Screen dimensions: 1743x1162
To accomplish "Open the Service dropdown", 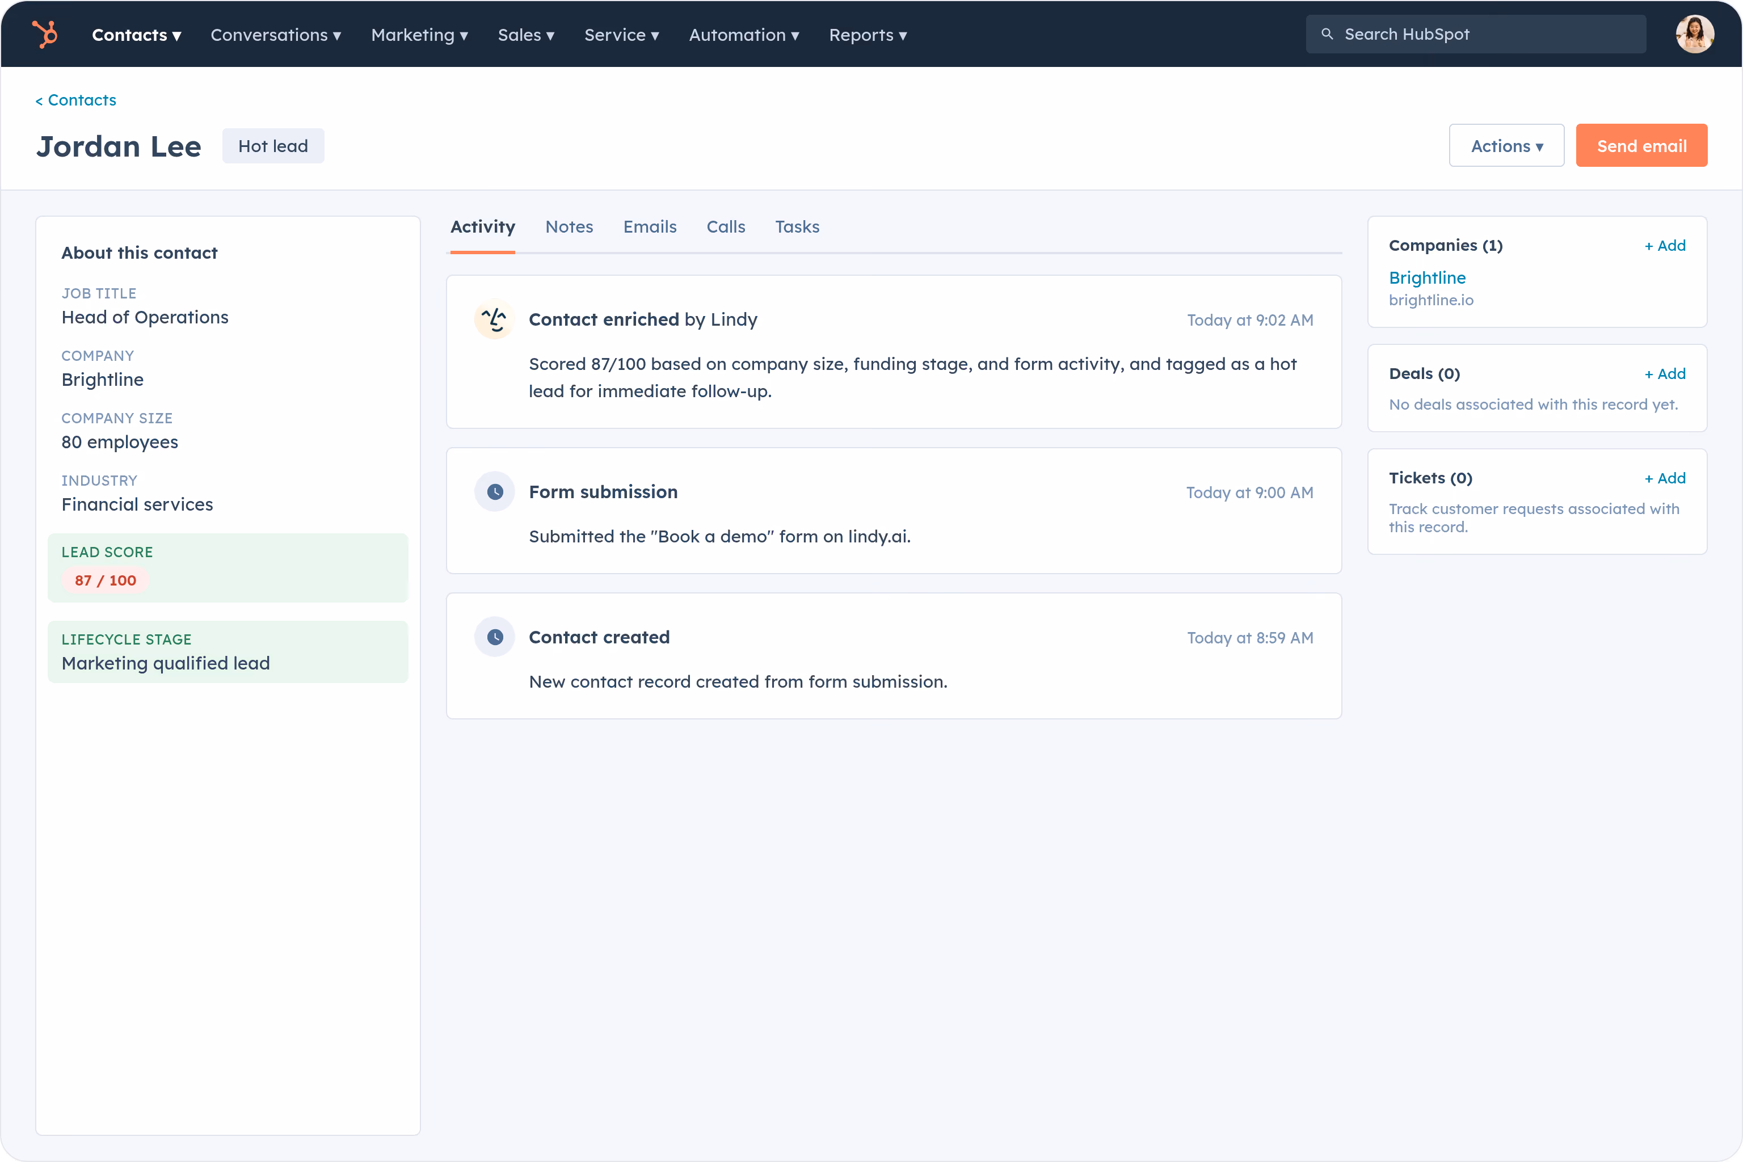I will point(622,35).
